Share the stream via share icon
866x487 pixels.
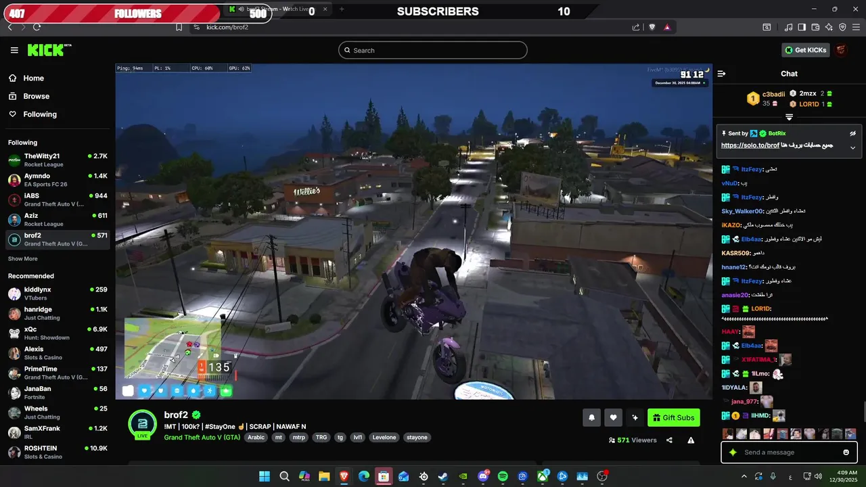tap(669, 440)
